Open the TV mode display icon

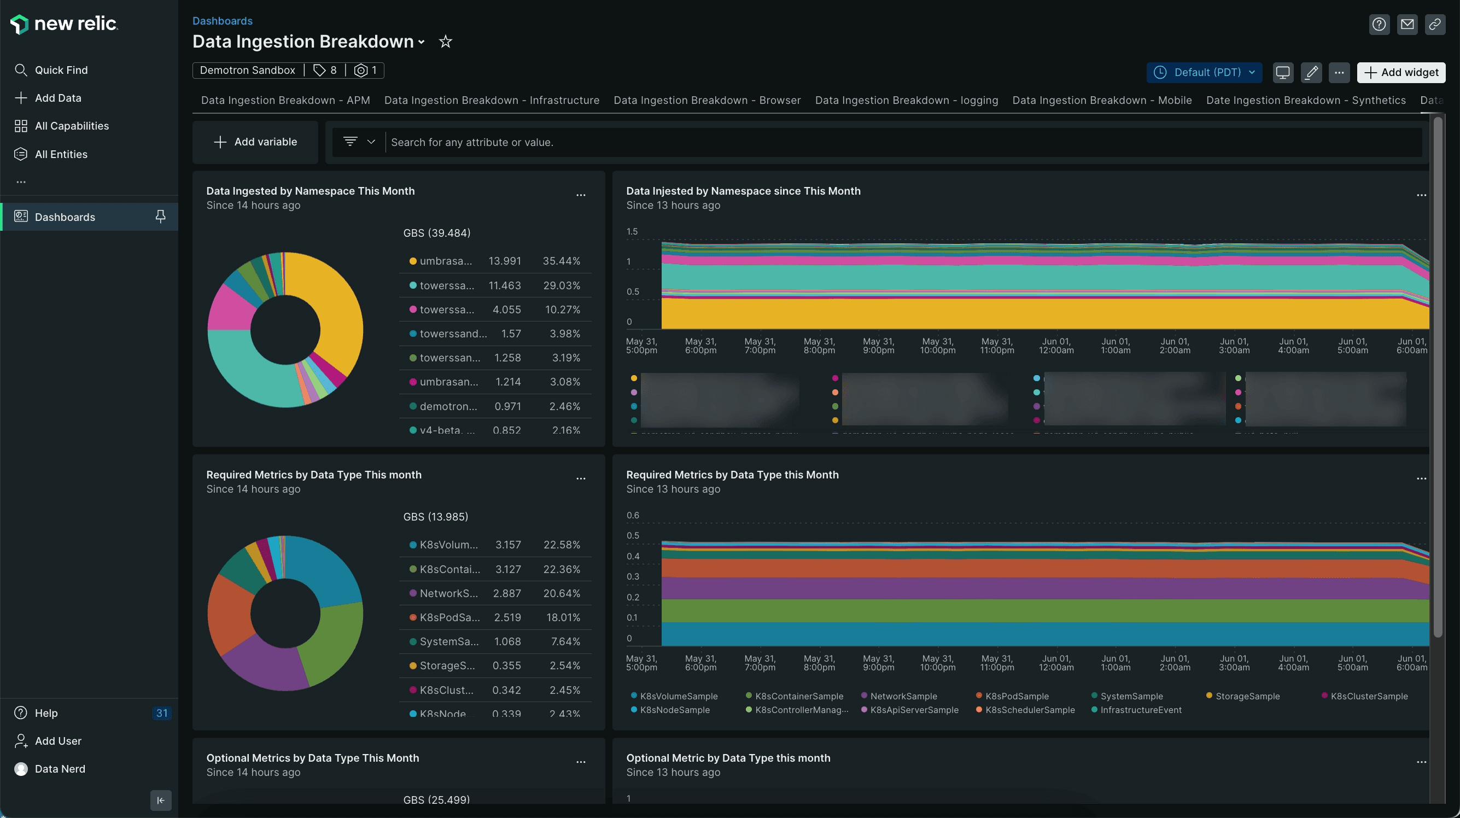(x=1283, y=73)
